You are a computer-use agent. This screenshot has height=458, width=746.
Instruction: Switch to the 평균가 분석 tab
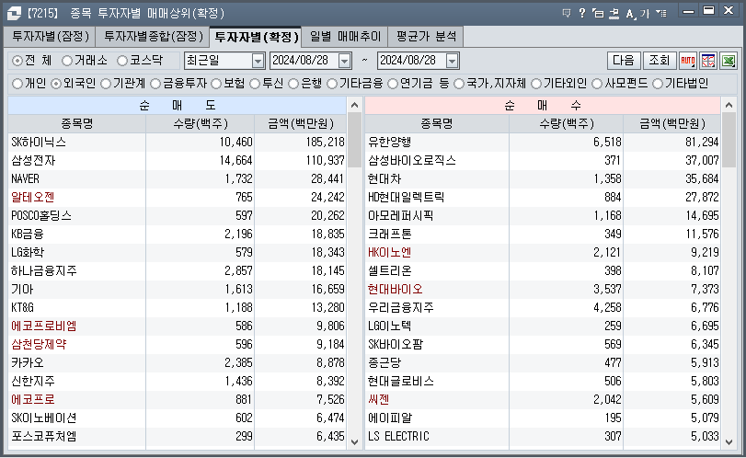click(x=426, y=37)
